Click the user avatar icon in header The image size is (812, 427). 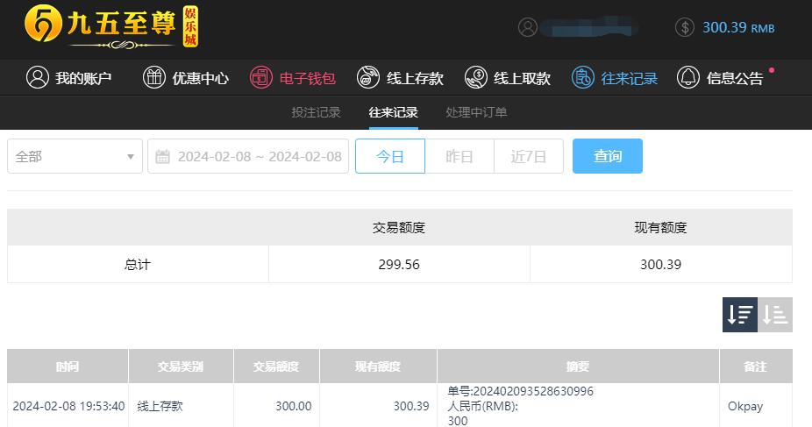[x=528, y=27]
